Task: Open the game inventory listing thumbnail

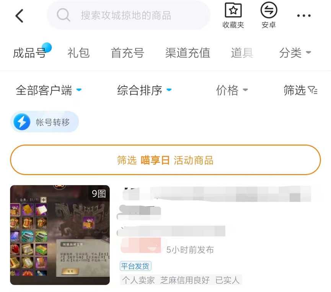Action: point(60,235)
